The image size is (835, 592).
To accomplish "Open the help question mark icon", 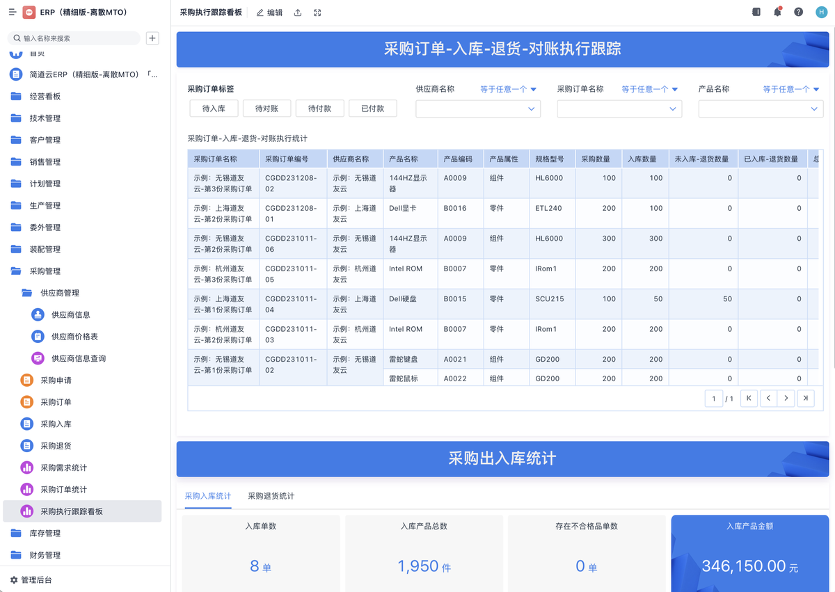I will pos(798,13).
